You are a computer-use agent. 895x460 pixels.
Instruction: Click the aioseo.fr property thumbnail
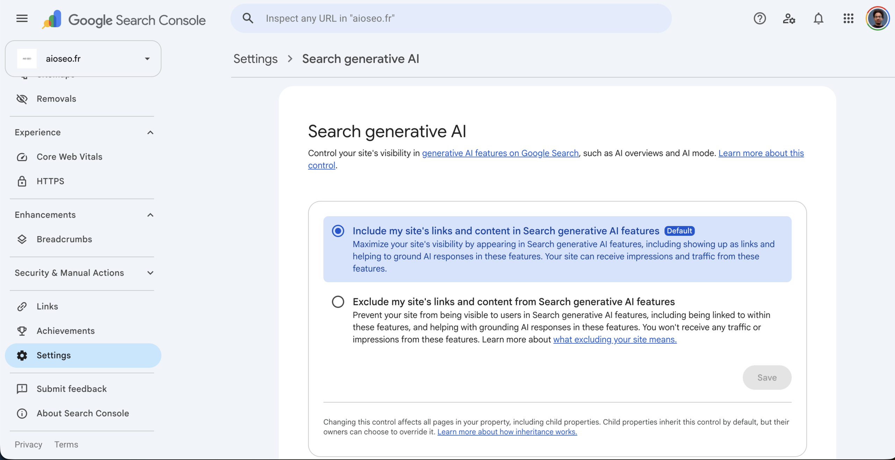pyautogui.click(x=27, y=59)
